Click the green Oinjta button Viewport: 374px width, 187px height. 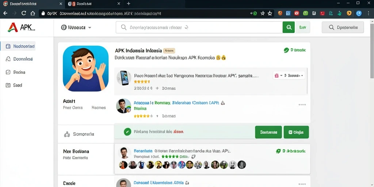coord(296,132)
